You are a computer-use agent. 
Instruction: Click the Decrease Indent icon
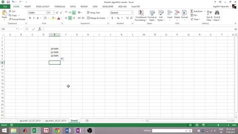click(x=79, y=18)
